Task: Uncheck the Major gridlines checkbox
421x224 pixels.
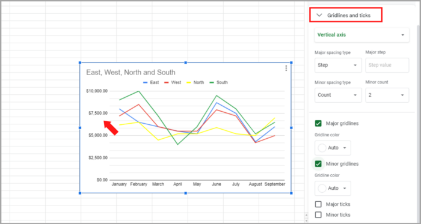Action: (x=318, y=124)
